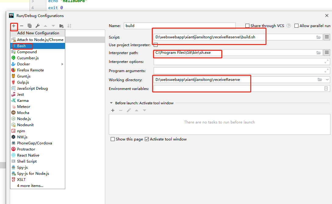Browse for the Script file
This screenshot has width=332, height=204.
click(x=318, y=37)
